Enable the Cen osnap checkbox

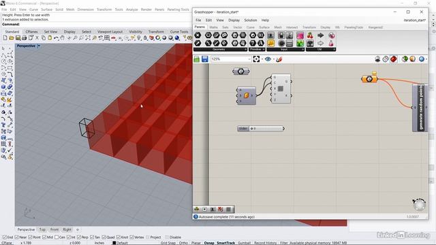(57, 238)
